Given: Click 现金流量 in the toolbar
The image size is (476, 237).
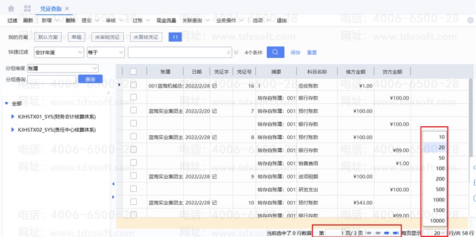Looking at the screenshot, I should 167,21.
